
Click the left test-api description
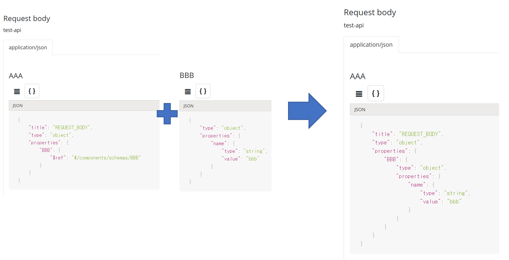pyautogui.click(x=12, y=30)
